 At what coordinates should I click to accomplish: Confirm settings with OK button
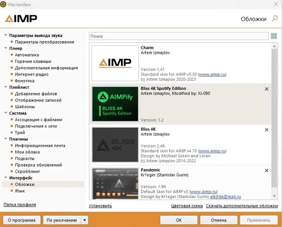tap(179, 220)
